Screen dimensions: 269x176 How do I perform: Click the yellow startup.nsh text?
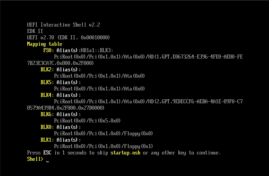[x=125, y=153]
